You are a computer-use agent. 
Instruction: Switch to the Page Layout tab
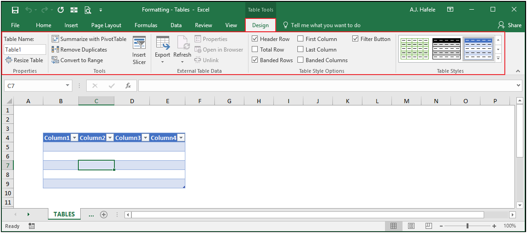pyautogui.click(x=106, y=25)
